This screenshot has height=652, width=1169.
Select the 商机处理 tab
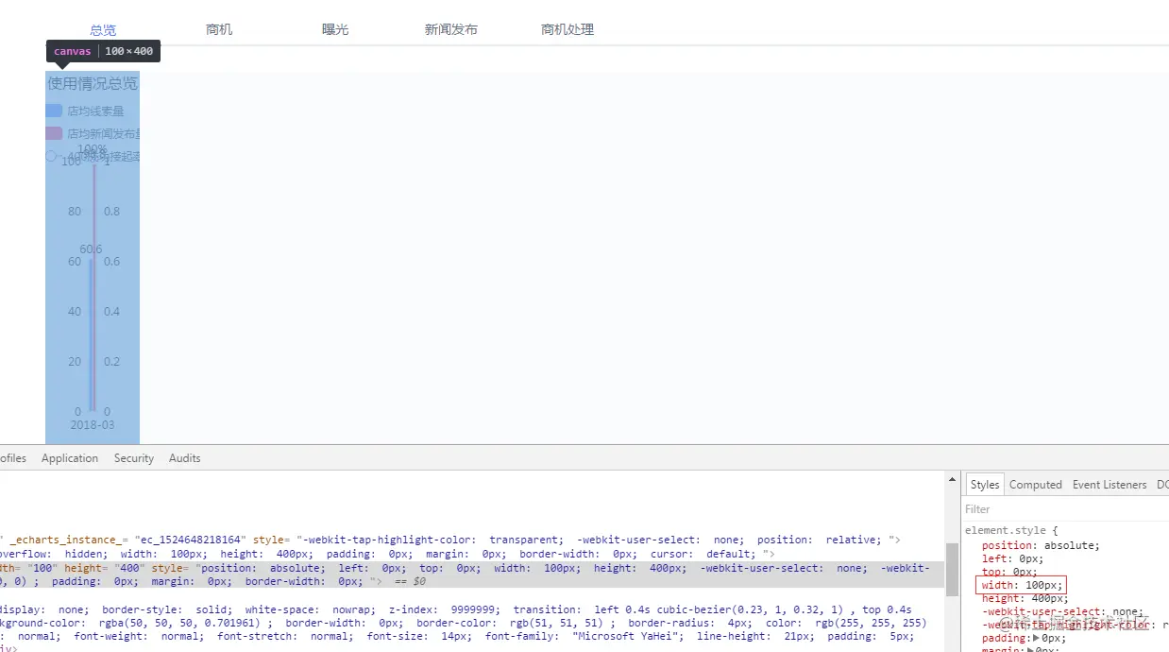pyautogui.click(x=568, y=29)
